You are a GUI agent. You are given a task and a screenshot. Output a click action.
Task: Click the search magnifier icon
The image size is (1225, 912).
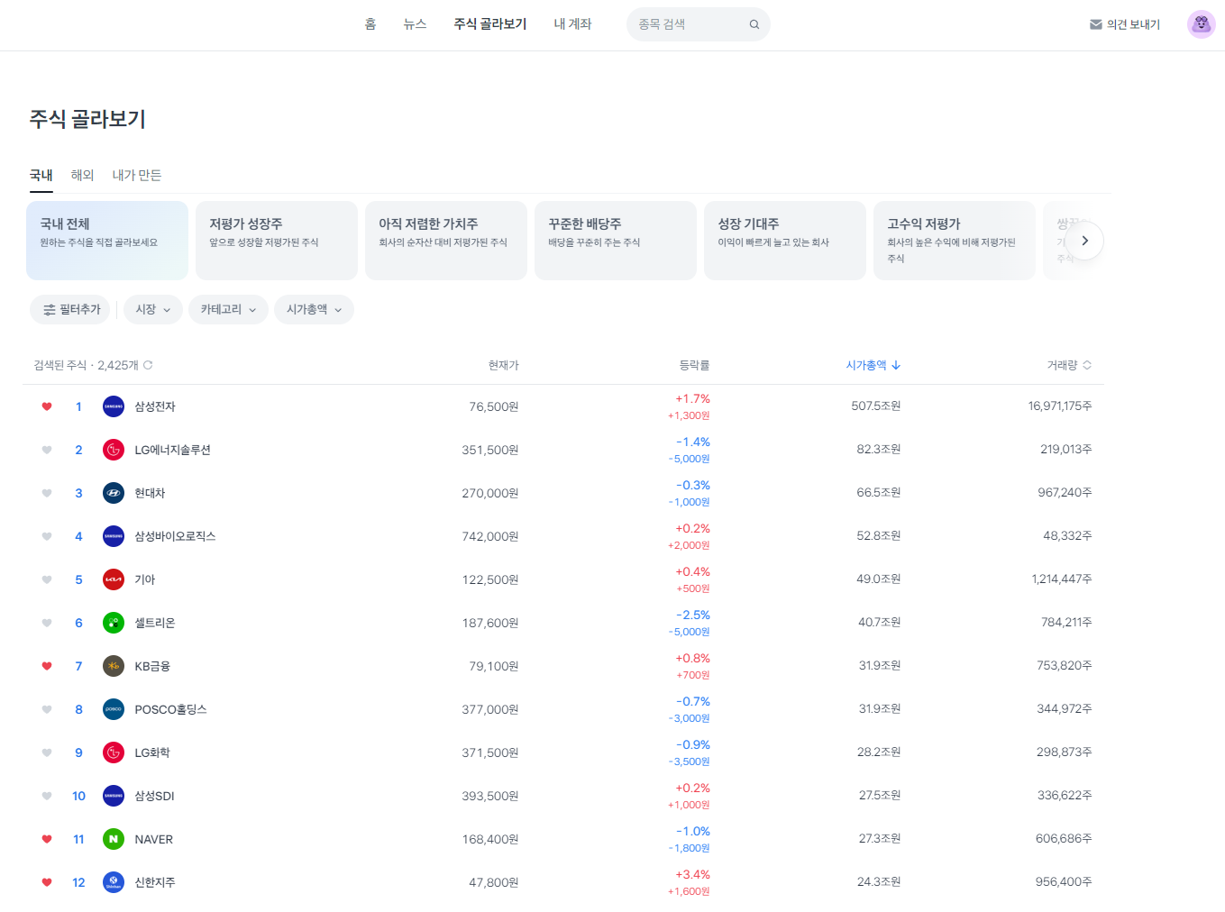pyautogui.click(x=754, y=24)
